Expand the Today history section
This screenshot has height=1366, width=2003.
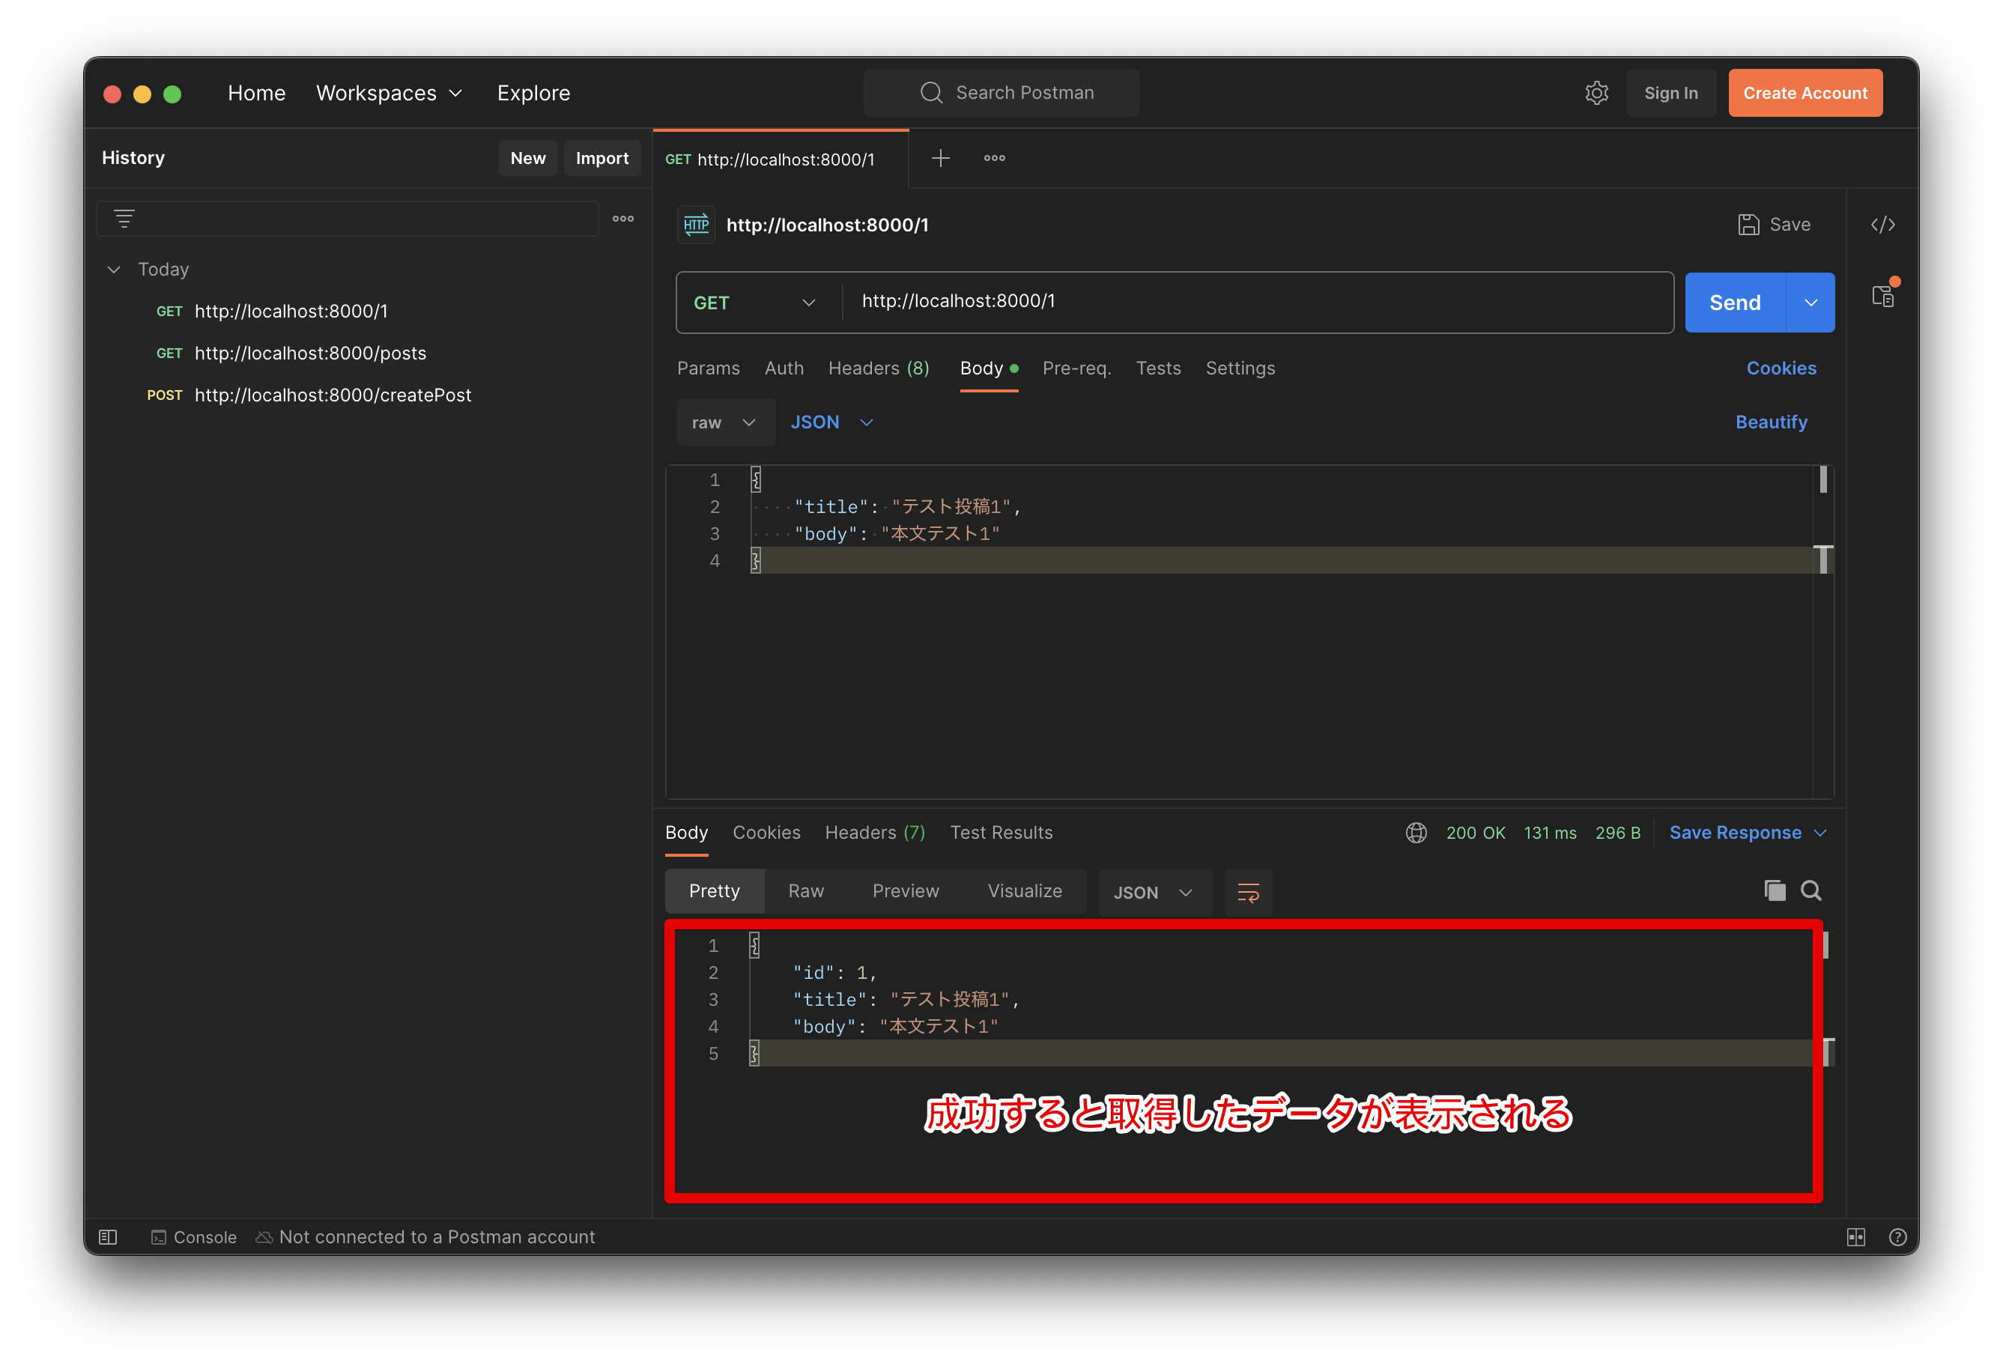[x=115, y=266]
